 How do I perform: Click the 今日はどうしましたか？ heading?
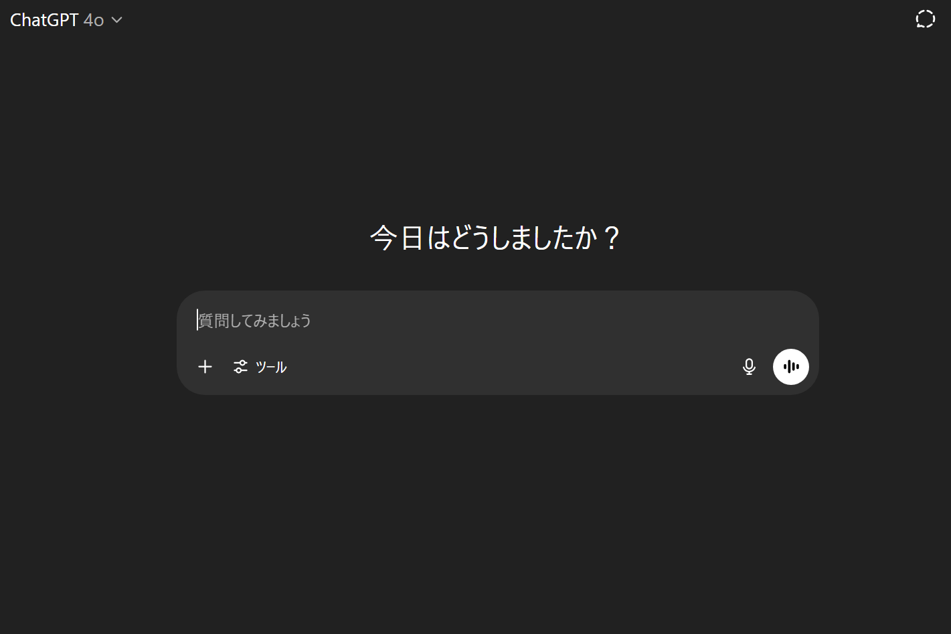click(495, 238)
